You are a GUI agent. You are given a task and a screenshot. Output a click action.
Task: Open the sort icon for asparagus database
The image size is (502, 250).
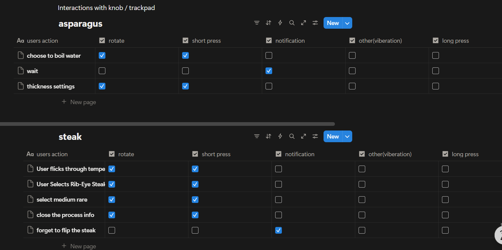(269, 23)
